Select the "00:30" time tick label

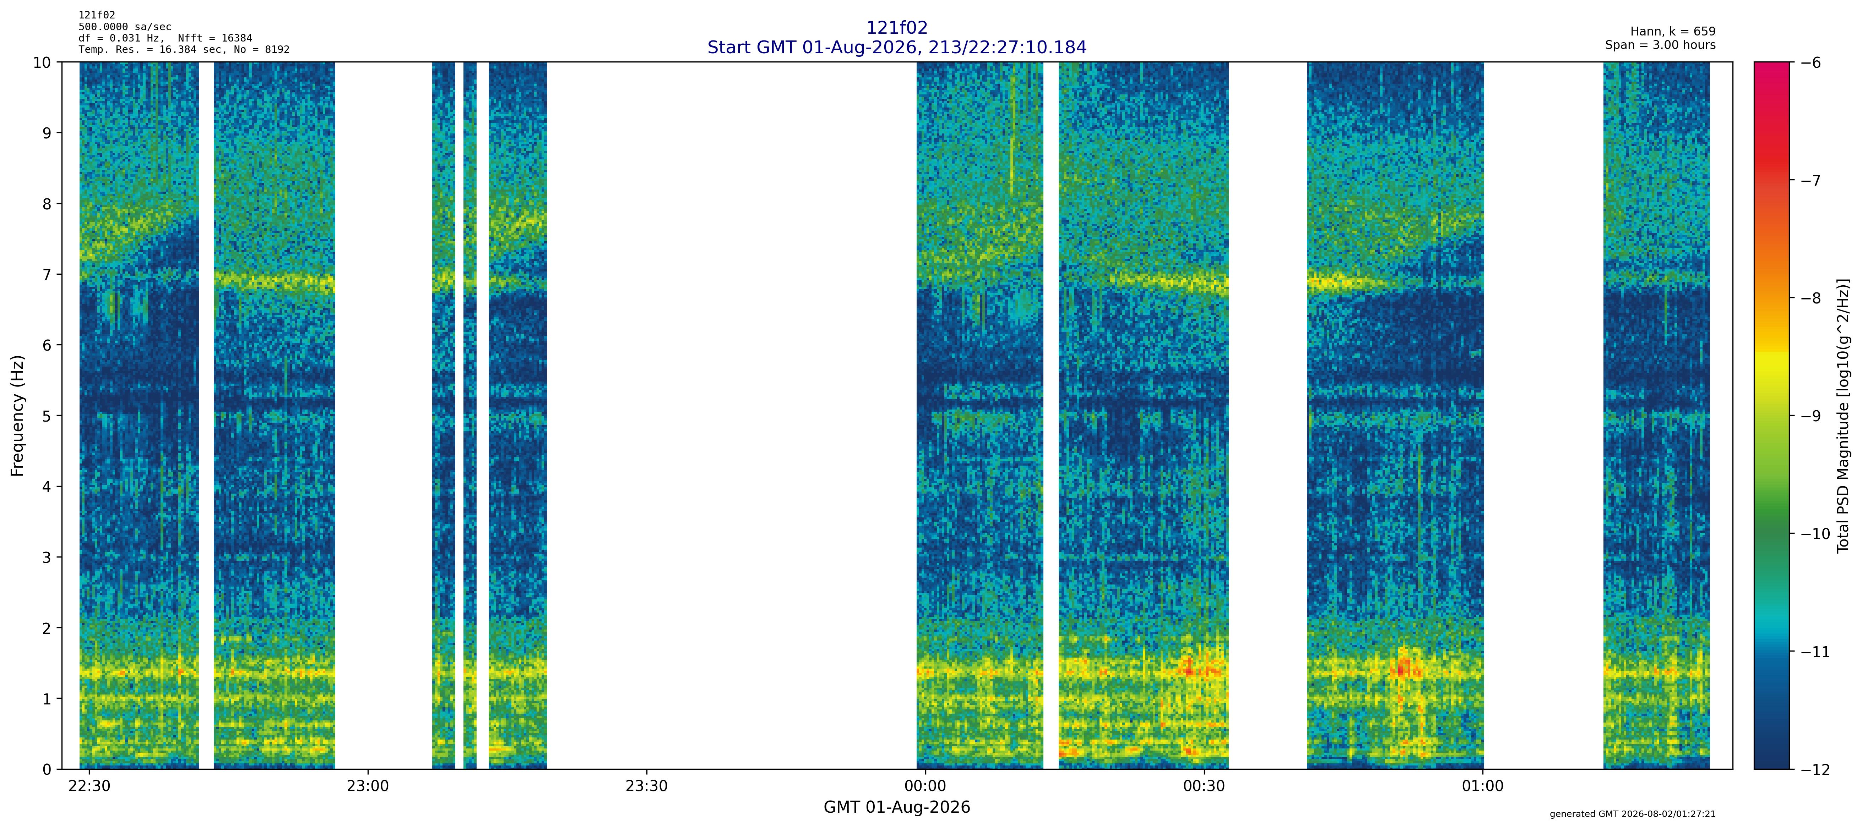click(x=1204, y=786)
